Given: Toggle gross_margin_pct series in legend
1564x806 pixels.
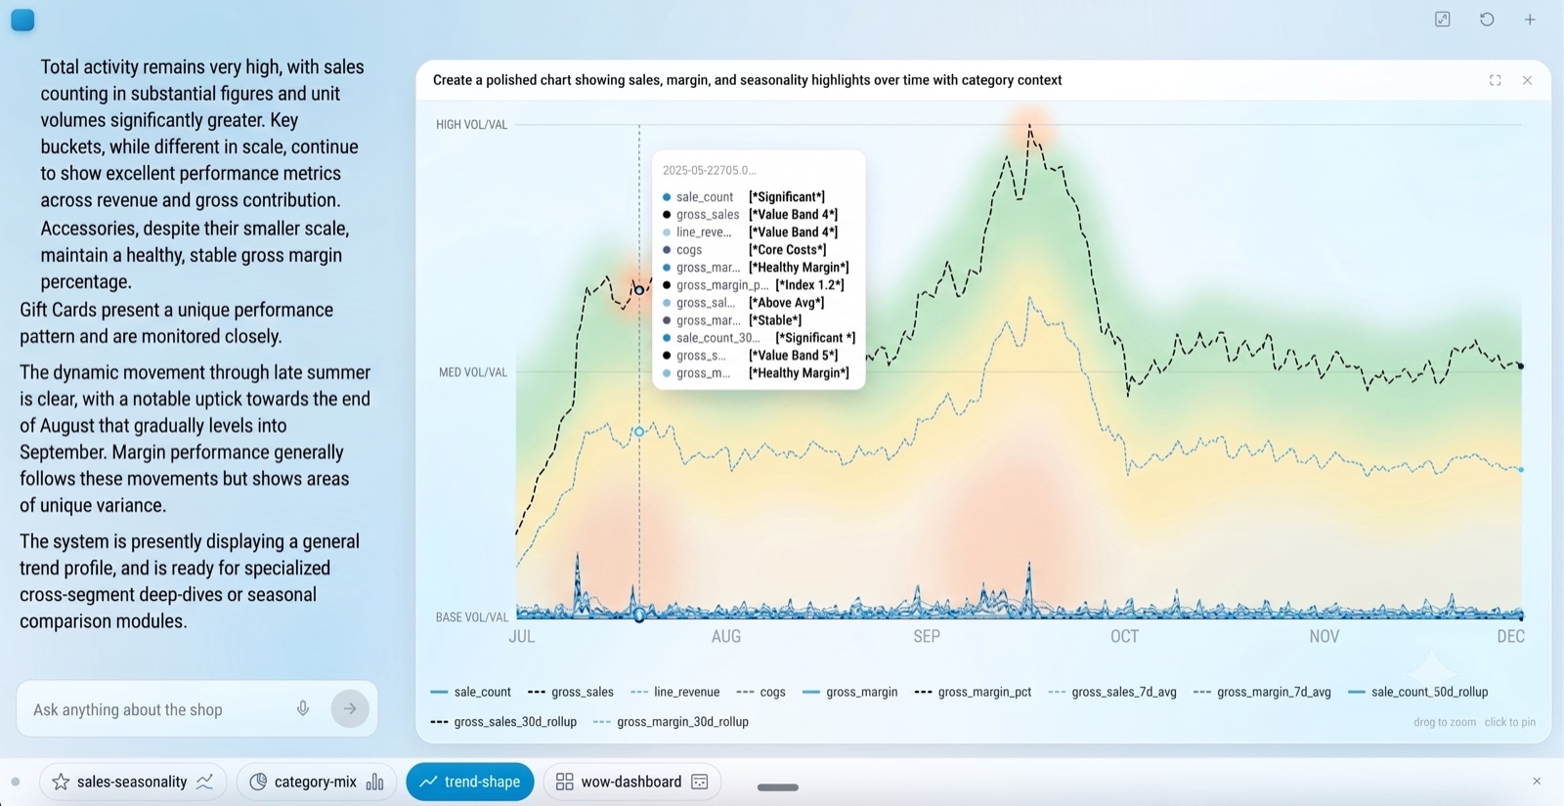Looking at the screenshot, I should coord(974,692).
